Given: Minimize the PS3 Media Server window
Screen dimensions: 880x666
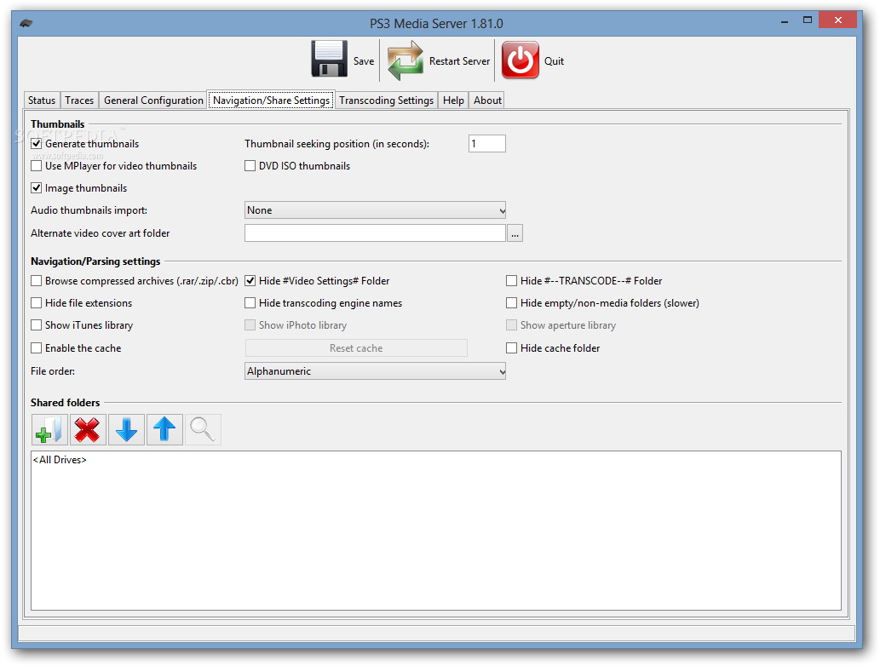Looking at the screenshot, I should tap(784, 21).
